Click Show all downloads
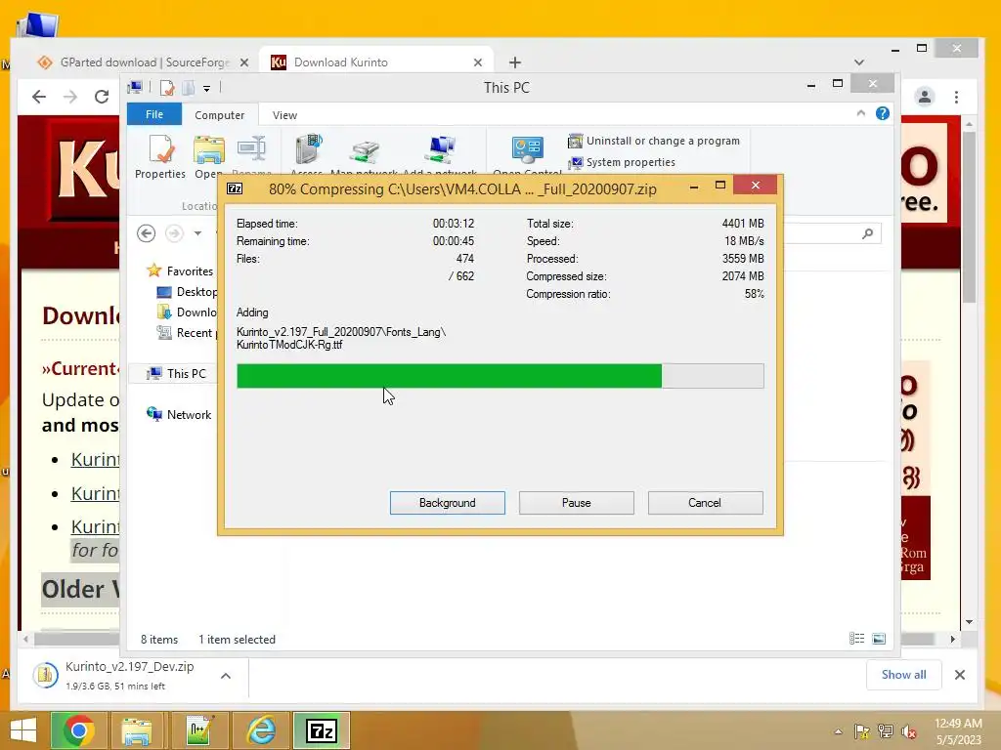Viewport: 1001px width, 750px height. pyautogui.click(x=903, y=675)
